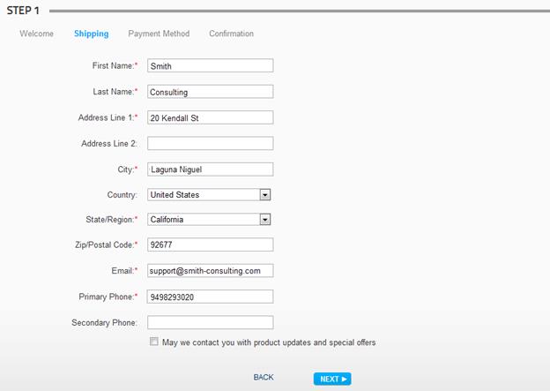Select the Shipping tab
550x391 pixels.
[x=91, y=34]
